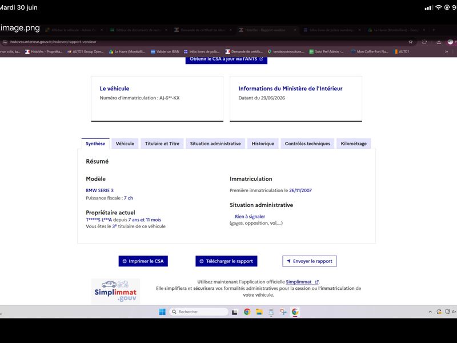Open the Infos livres de polic... bookmark
The image size is (457, 343).
202,51
